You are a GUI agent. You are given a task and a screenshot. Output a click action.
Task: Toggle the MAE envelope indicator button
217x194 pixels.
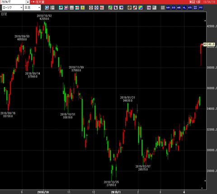[x=179, y=8]
